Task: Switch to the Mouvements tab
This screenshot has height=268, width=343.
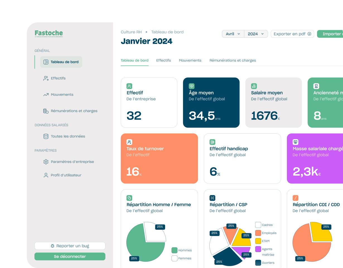Action: 190,60
